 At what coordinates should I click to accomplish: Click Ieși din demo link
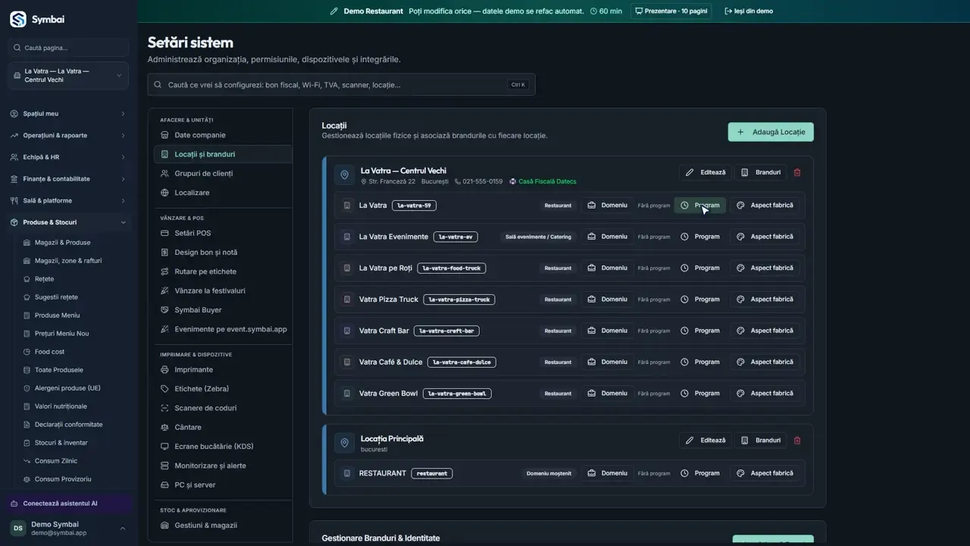(x=749, y=11)
